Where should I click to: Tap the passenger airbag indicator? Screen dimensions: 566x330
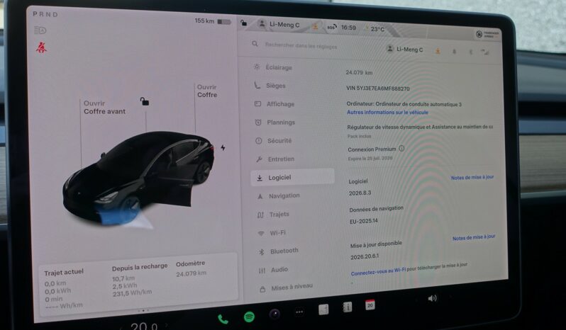(487, 34)
